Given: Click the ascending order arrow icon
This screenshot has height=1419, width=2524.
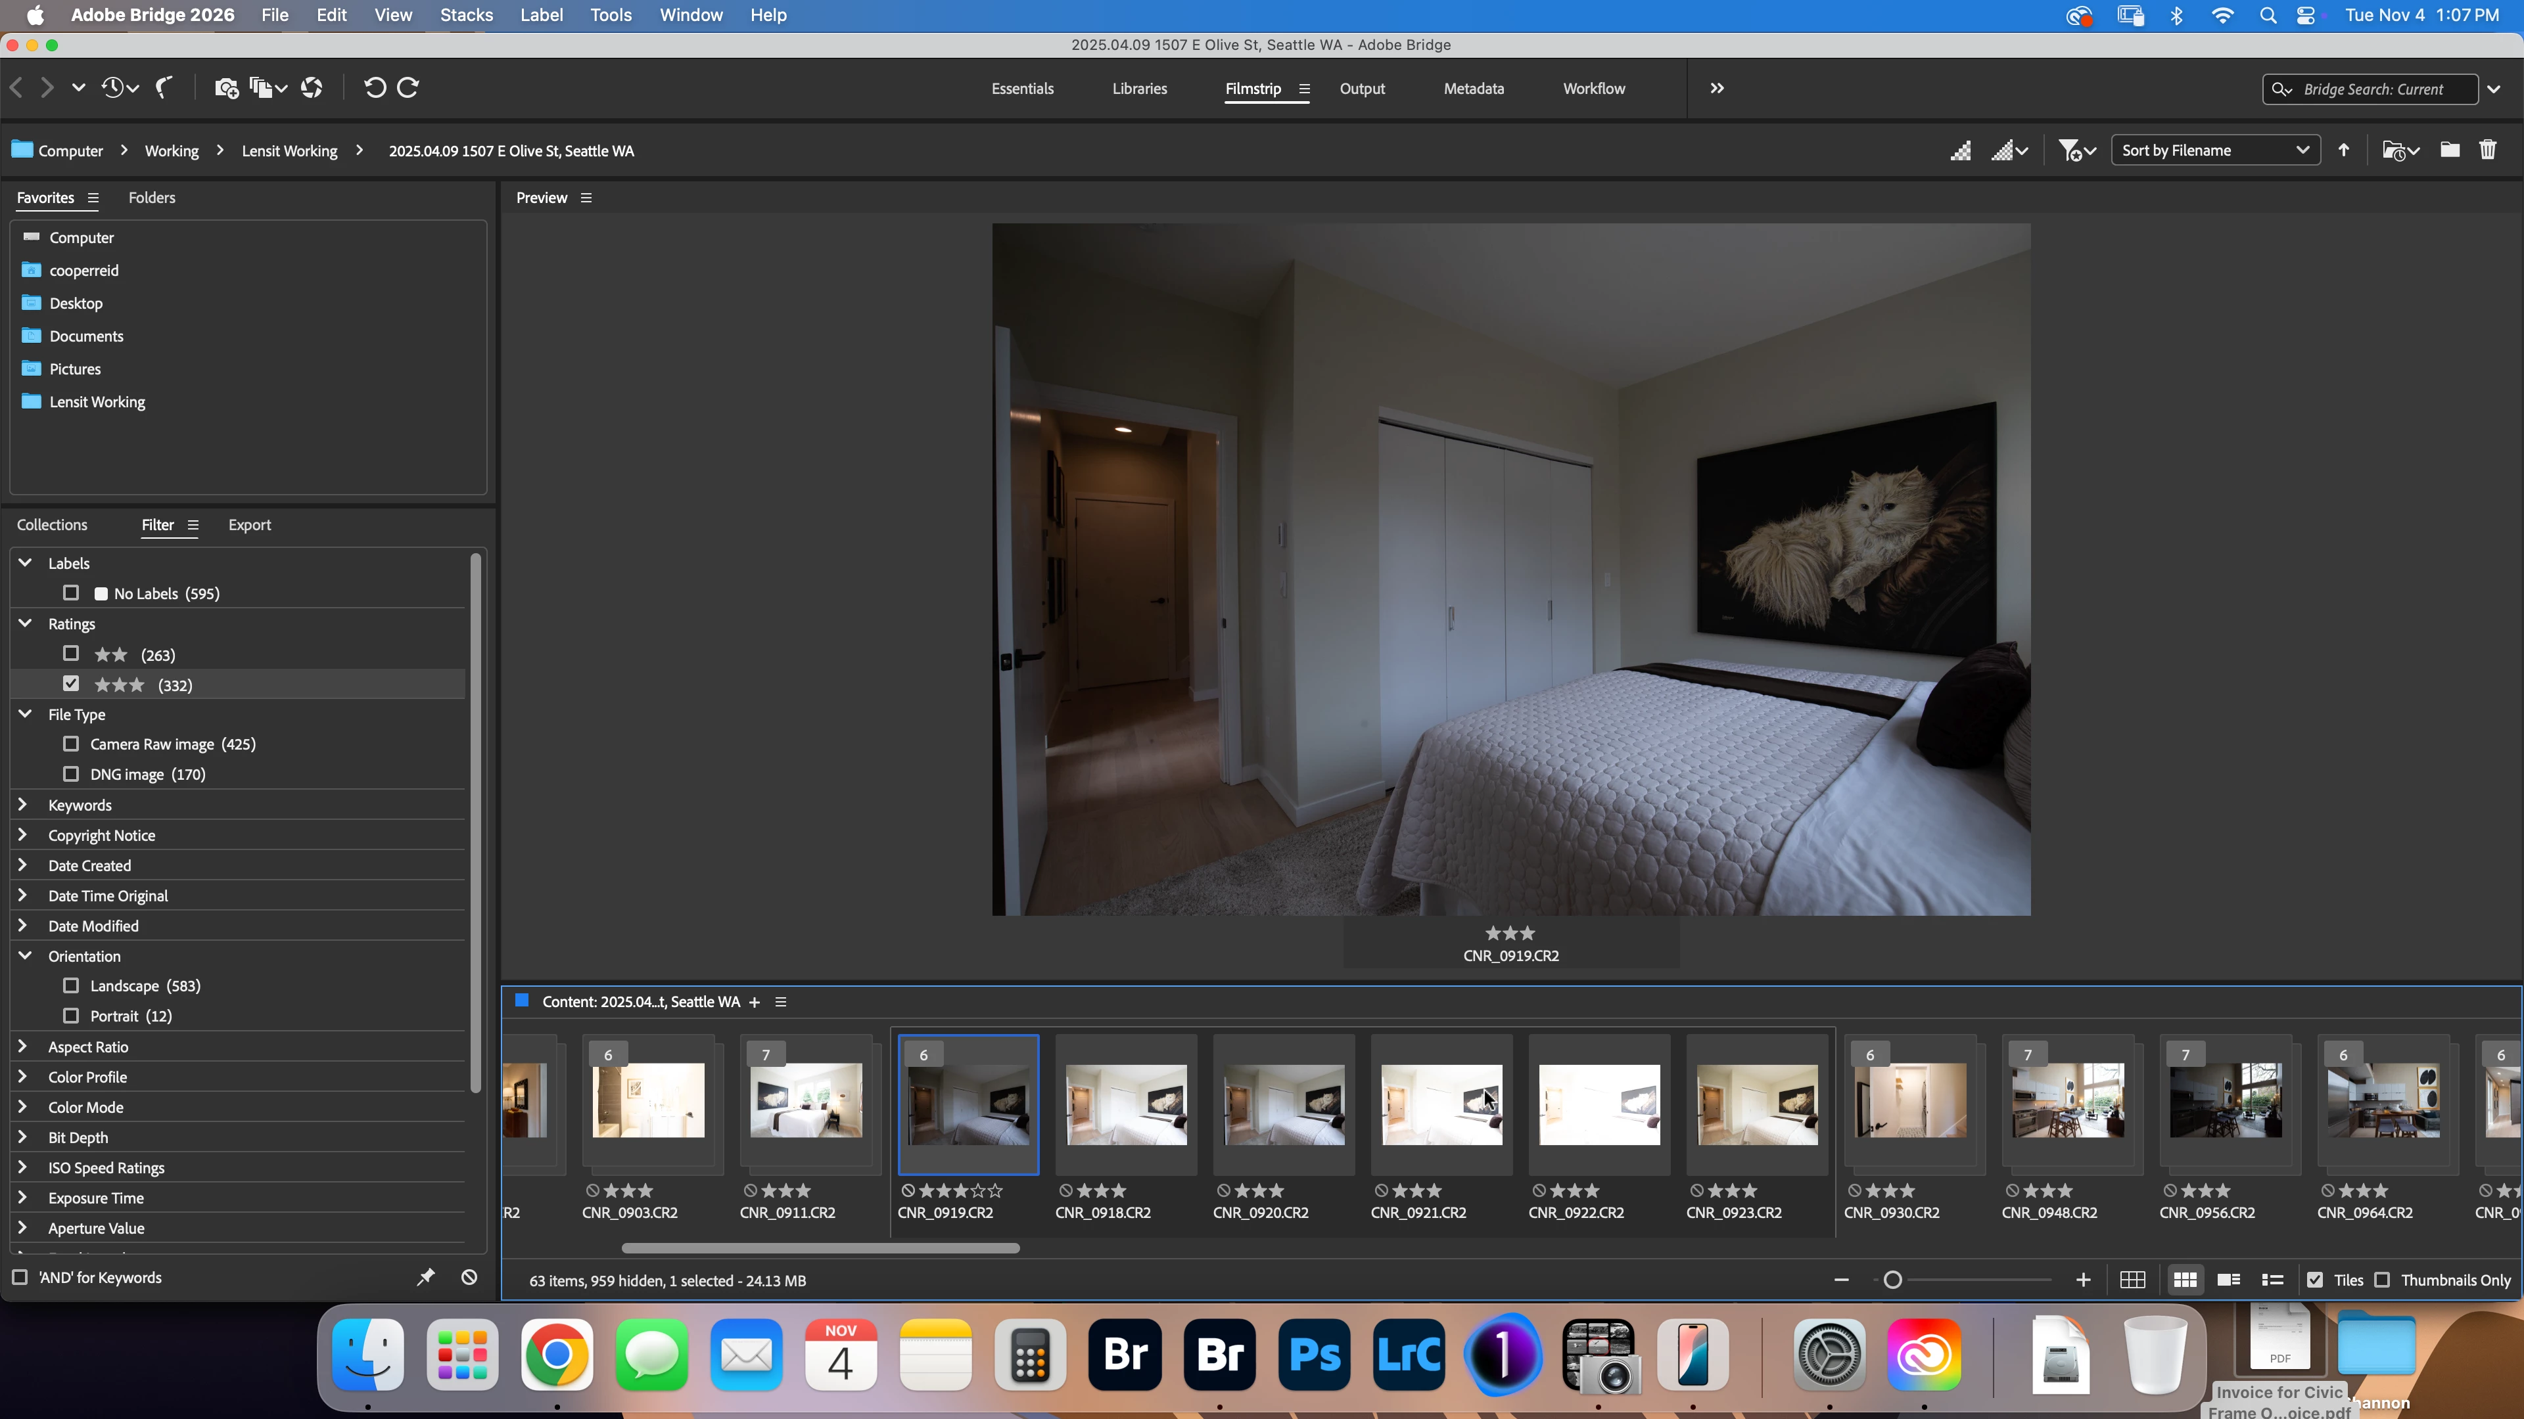Looking at the screenshot, I should click(x=2344, y=150).
